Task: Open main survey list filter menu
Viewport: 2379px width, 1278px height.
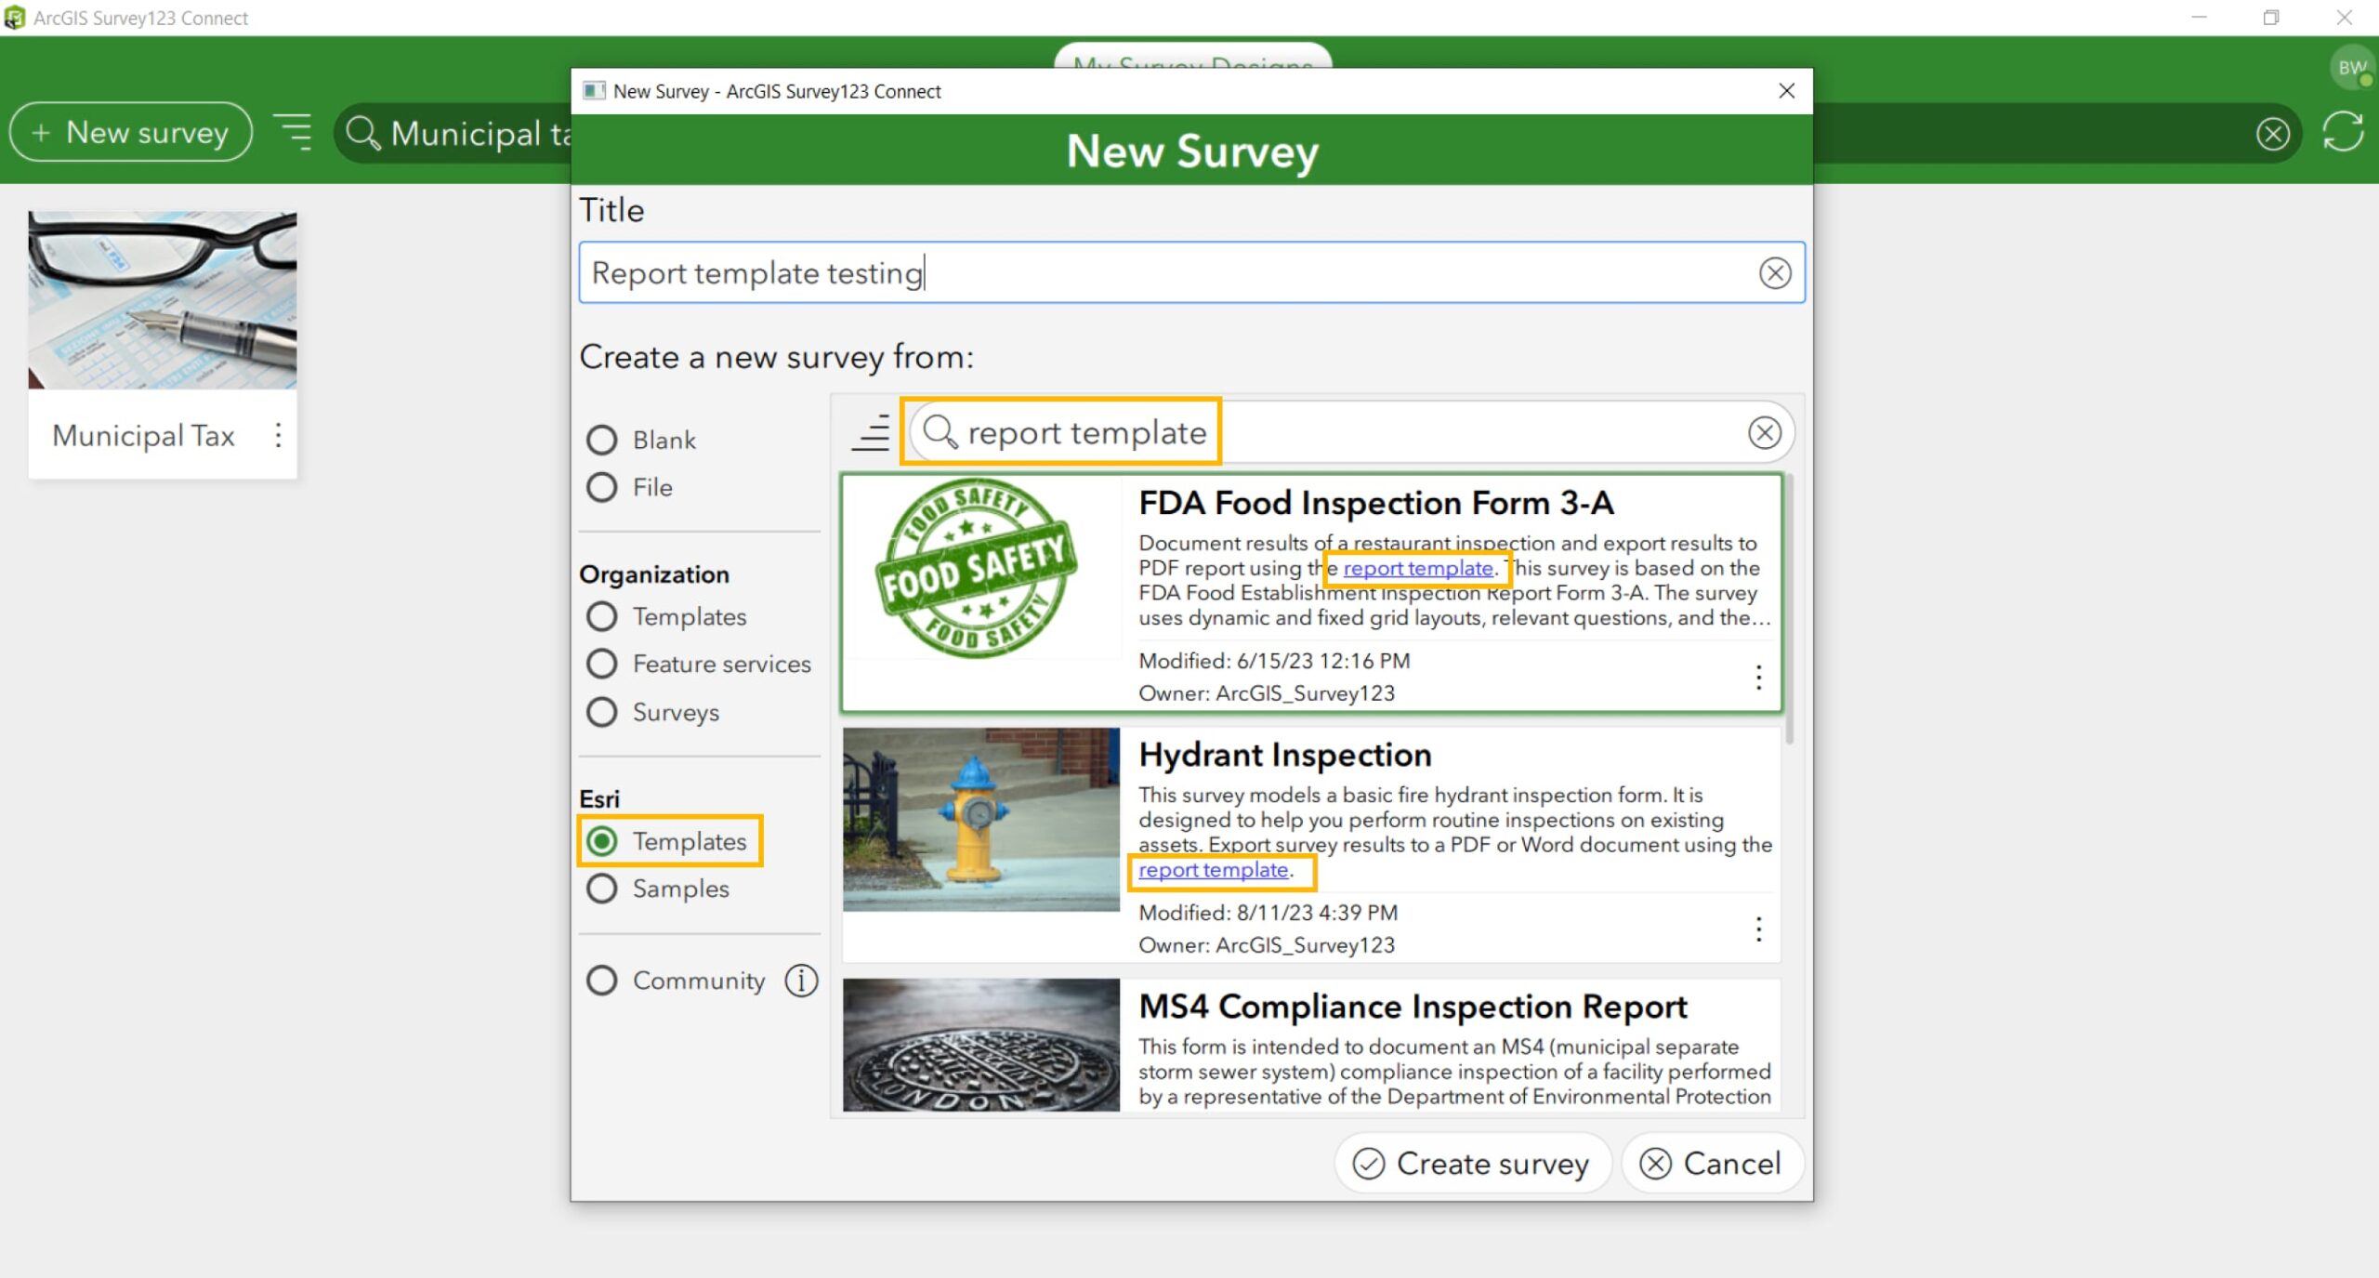Action: coord(294,133)
